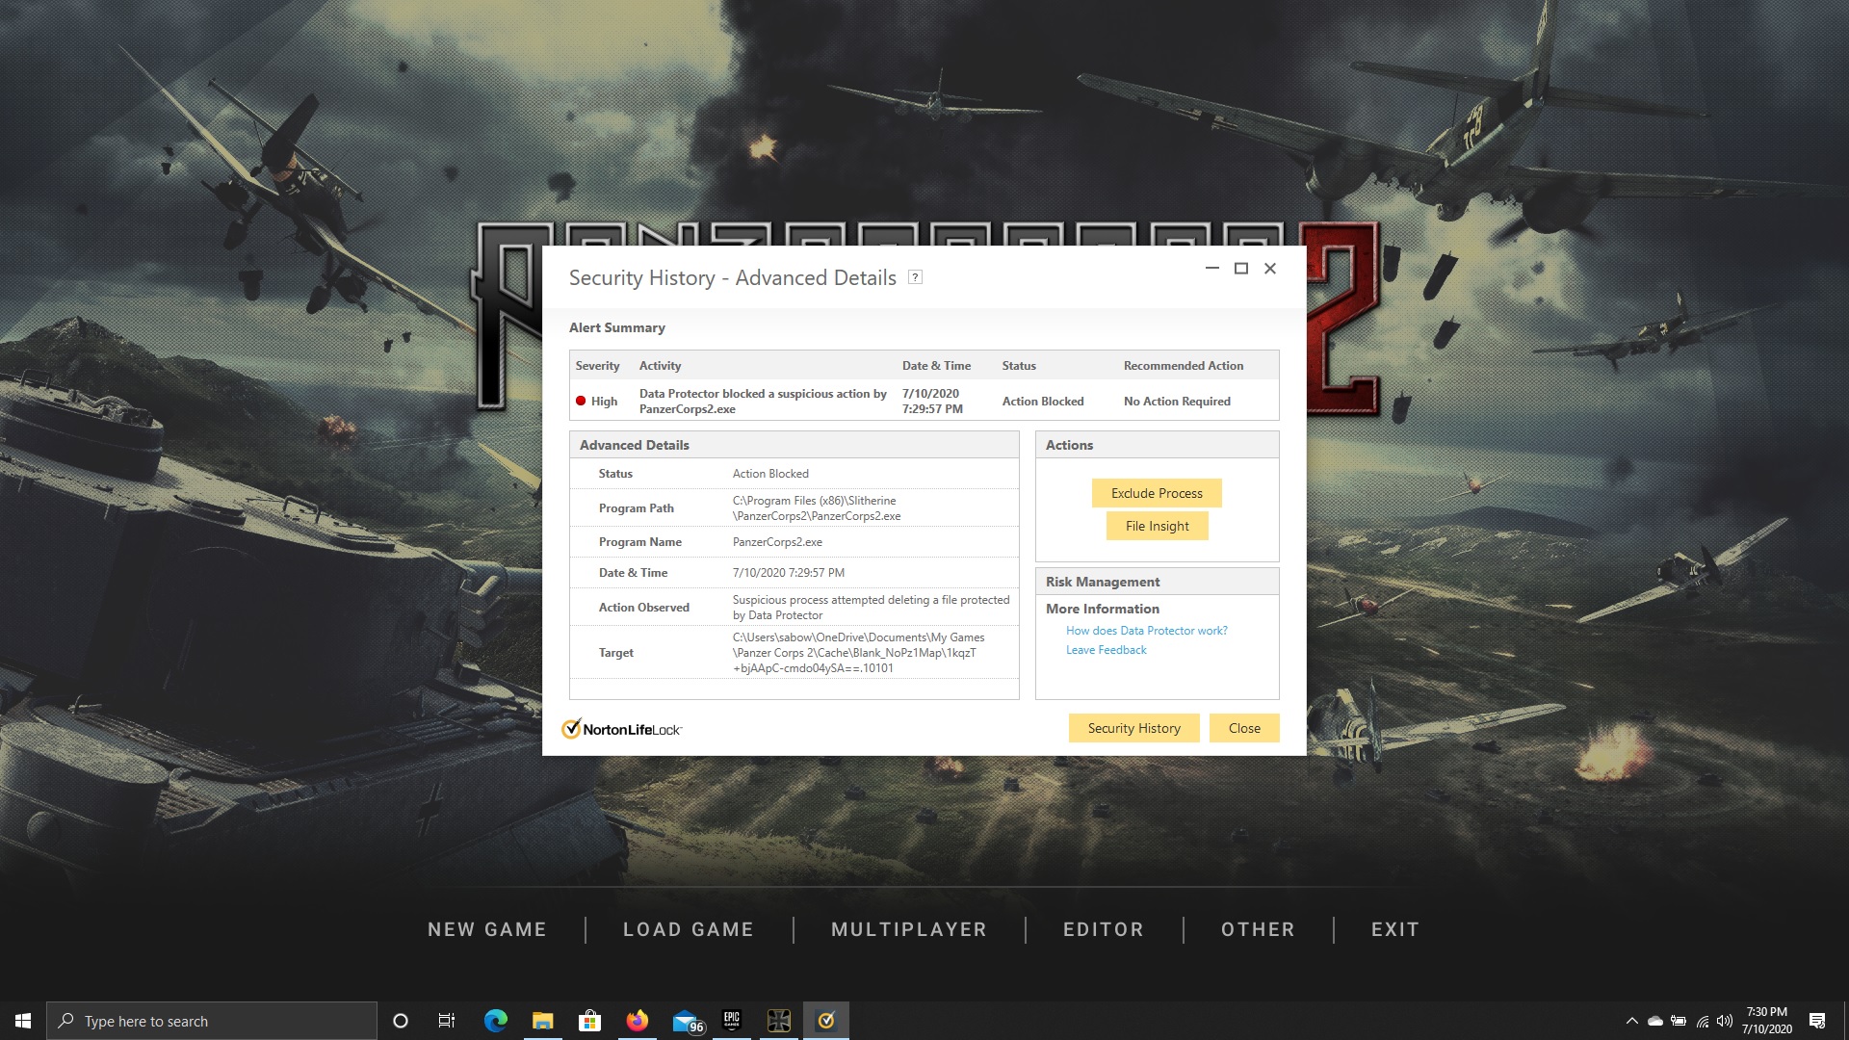The width and height of the screenshot is (1849, 1040).
Task: Select MULTIPLAYER in game menu
Action: [908, 929]
